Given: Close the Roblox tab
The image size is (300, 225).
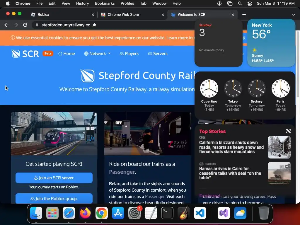Looking at the screenshot, I should coord(93,15).
